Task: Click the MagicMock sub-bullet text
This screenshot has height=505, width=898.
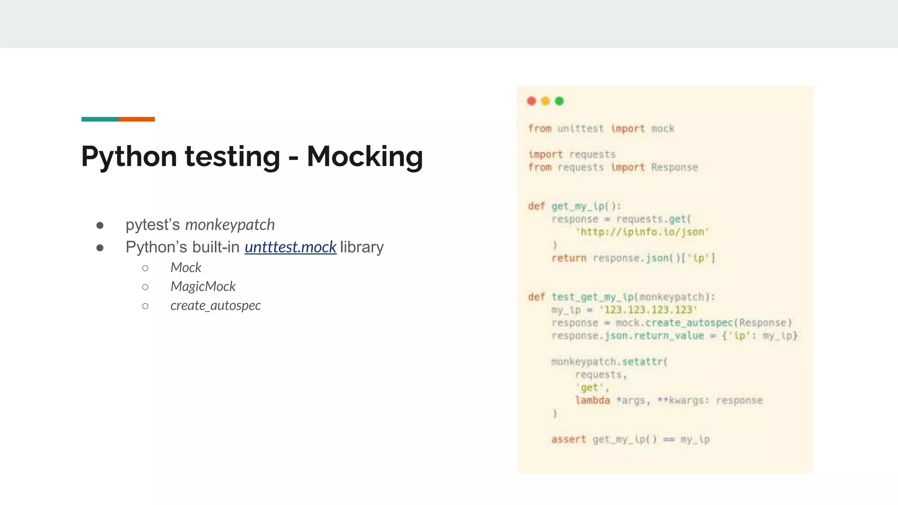Action: coord(203,286)
